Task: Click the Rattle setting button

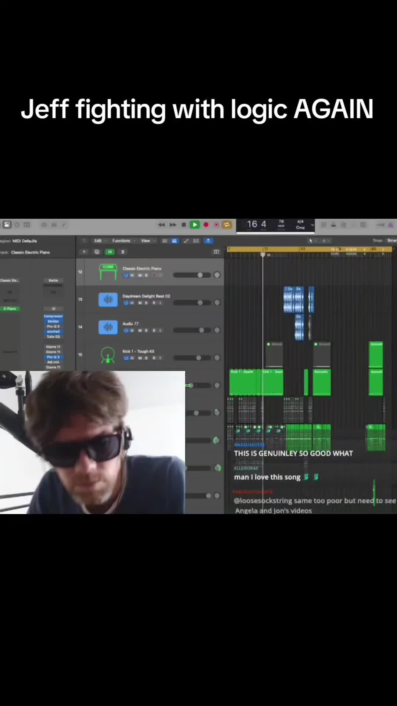Action: pos(53,281)
